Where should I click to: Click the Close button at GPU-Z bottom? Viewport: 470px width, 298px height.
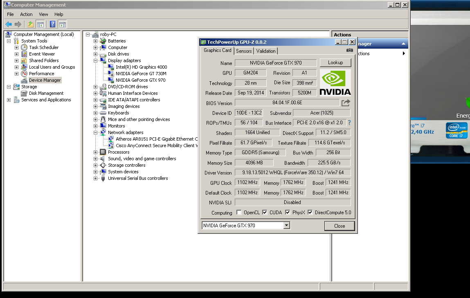(340, 226)
